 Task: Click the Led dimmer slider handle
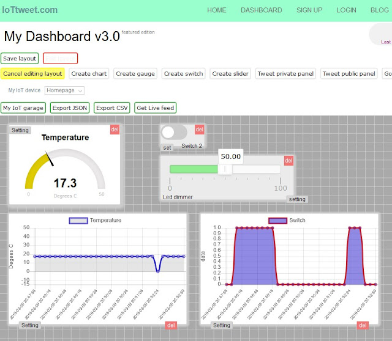pos(225,169)
